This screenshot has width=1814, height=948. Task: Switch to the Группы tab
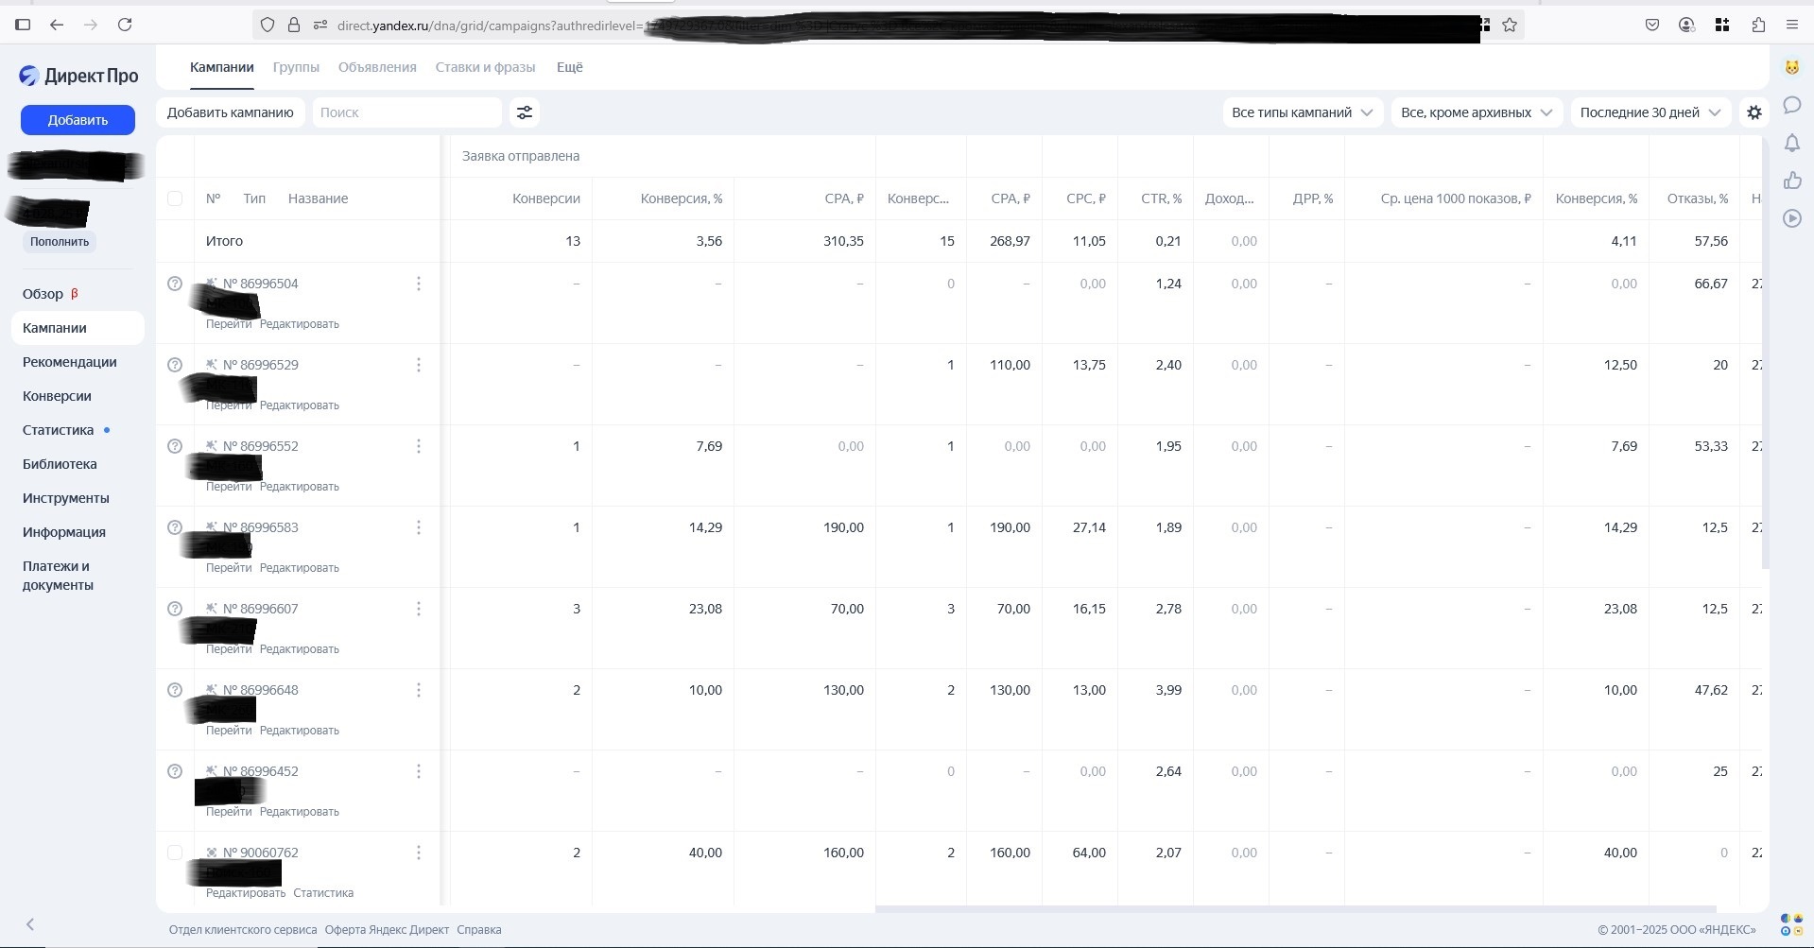point(296,67)
